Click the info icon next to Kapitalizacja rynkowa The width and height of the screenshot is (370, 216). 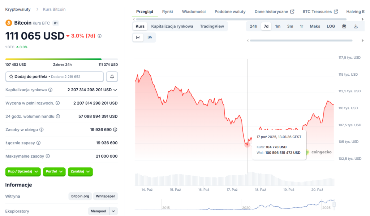coord(51,90)
